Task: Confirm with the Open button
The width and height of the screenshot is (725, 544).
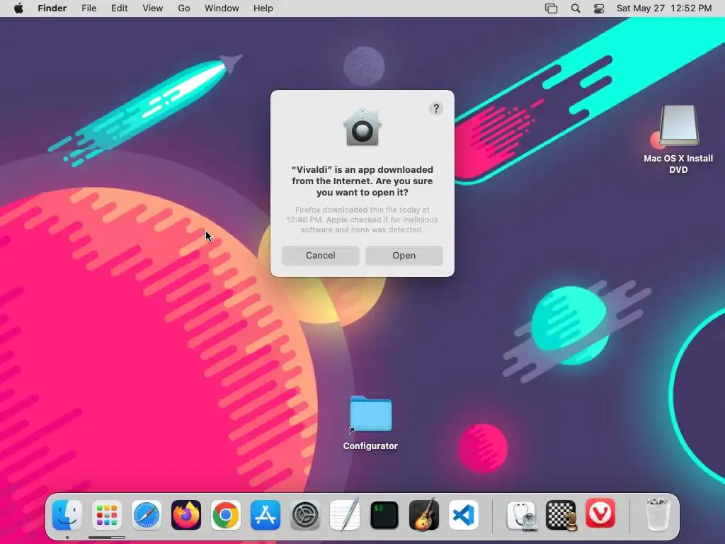Action: [404, 255]
